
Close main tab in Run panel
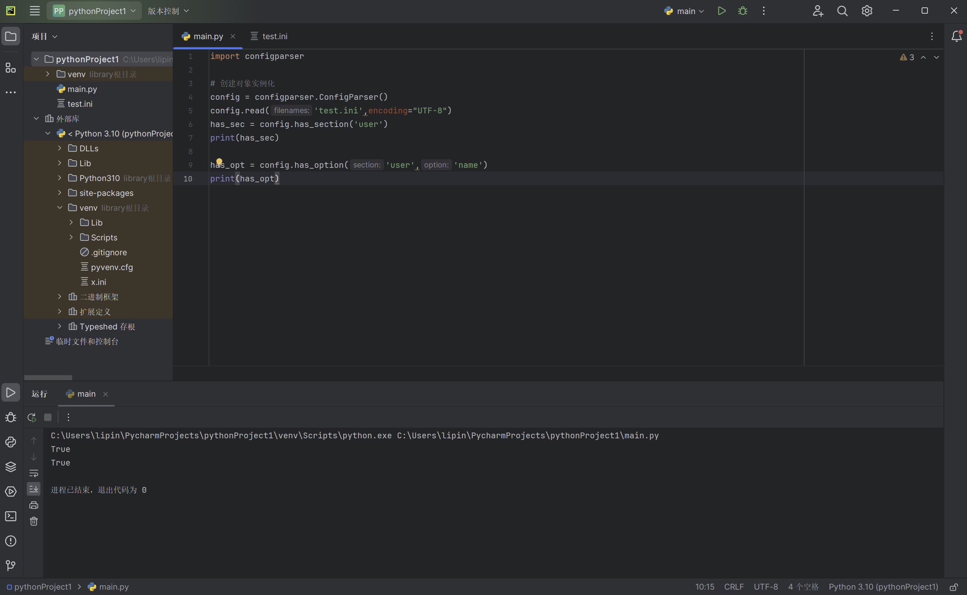106,394
